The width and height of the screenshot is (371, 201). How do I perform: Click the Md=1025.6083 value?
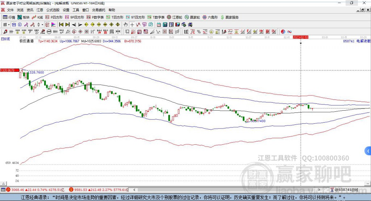pos(91,41)
